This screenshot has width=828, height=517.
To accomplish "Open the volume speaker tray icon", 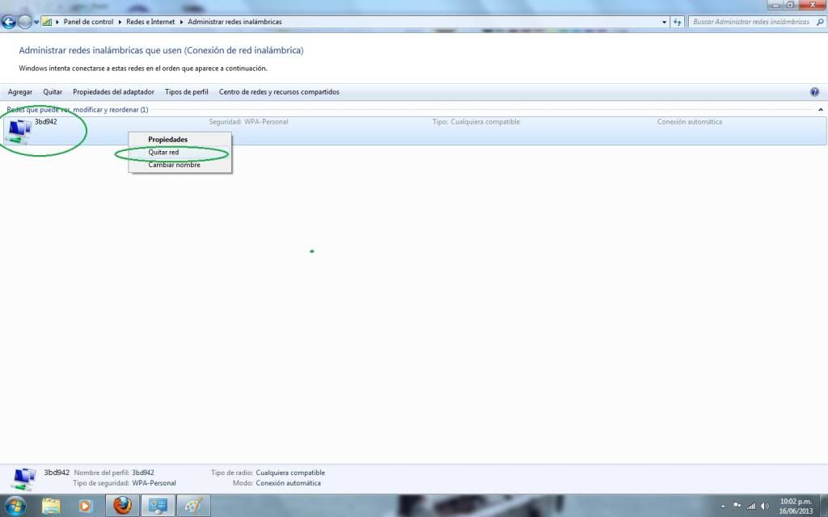I will (765, 506).
